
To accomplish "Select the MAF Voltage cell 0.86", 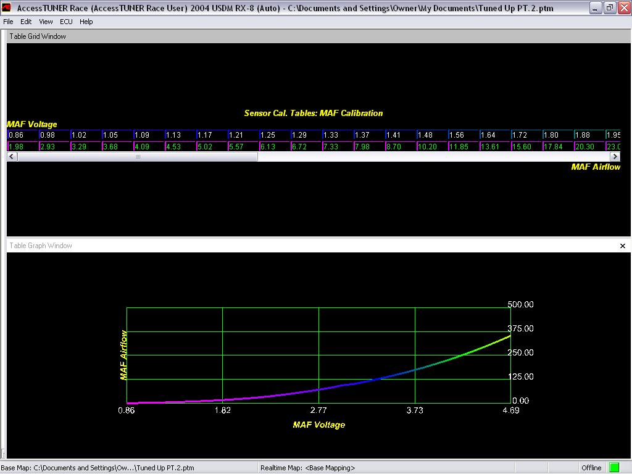I will (23, 135).
